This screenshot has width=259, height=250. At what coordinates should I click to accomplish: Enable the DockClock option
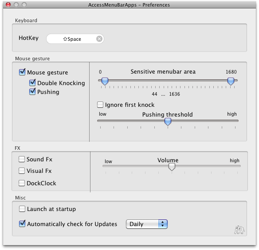coord(22,183)
